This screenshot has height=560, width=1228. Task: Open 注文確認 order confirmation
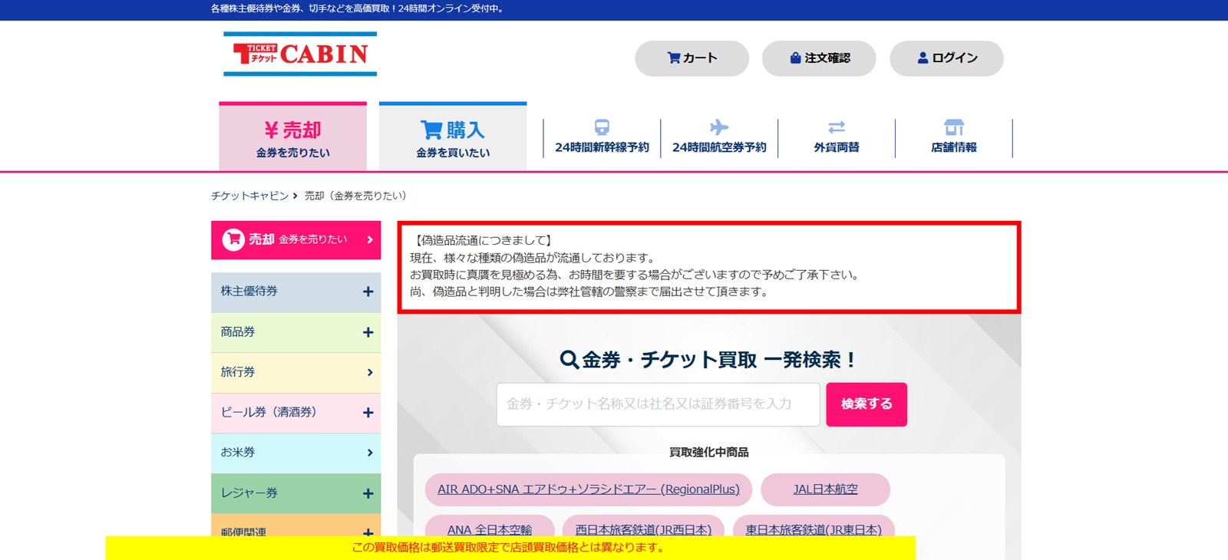pos(819,58)
